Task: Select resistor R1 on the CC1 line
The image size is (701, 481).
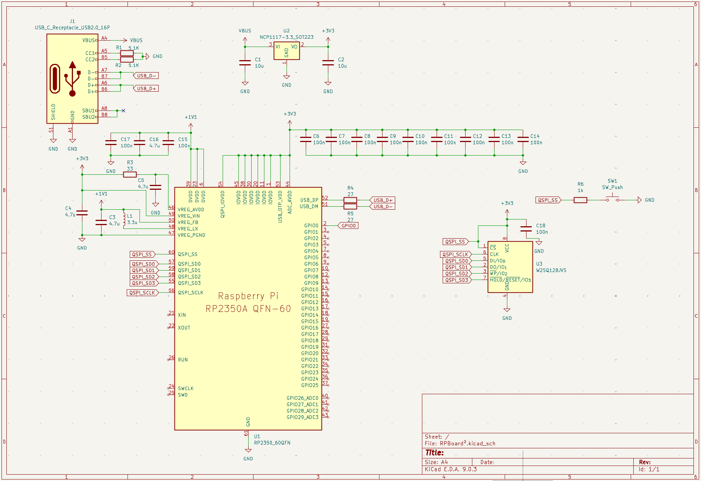Action: click(127, 53)
